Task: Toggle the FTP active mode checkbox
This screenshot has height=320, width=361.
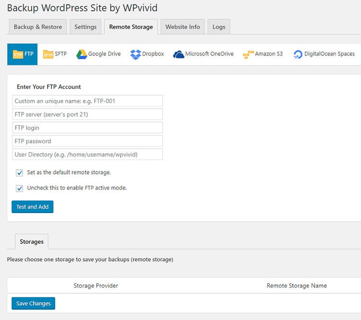Action: click(20, 188)
